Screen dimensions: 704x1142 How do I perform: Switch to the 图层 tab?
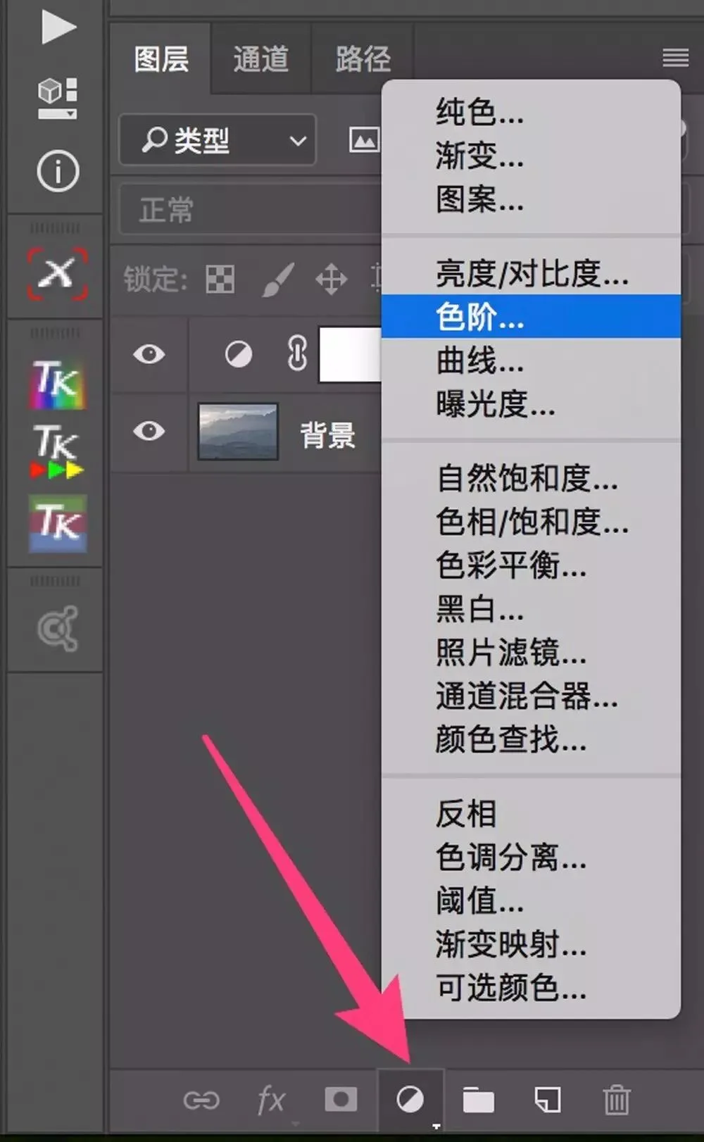point(161,59)
